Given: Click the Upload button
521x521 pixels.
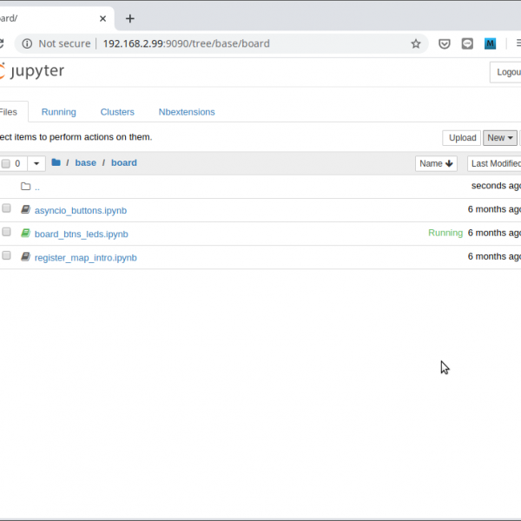Looking at the screenshot, I should click(x=462, y=137).
